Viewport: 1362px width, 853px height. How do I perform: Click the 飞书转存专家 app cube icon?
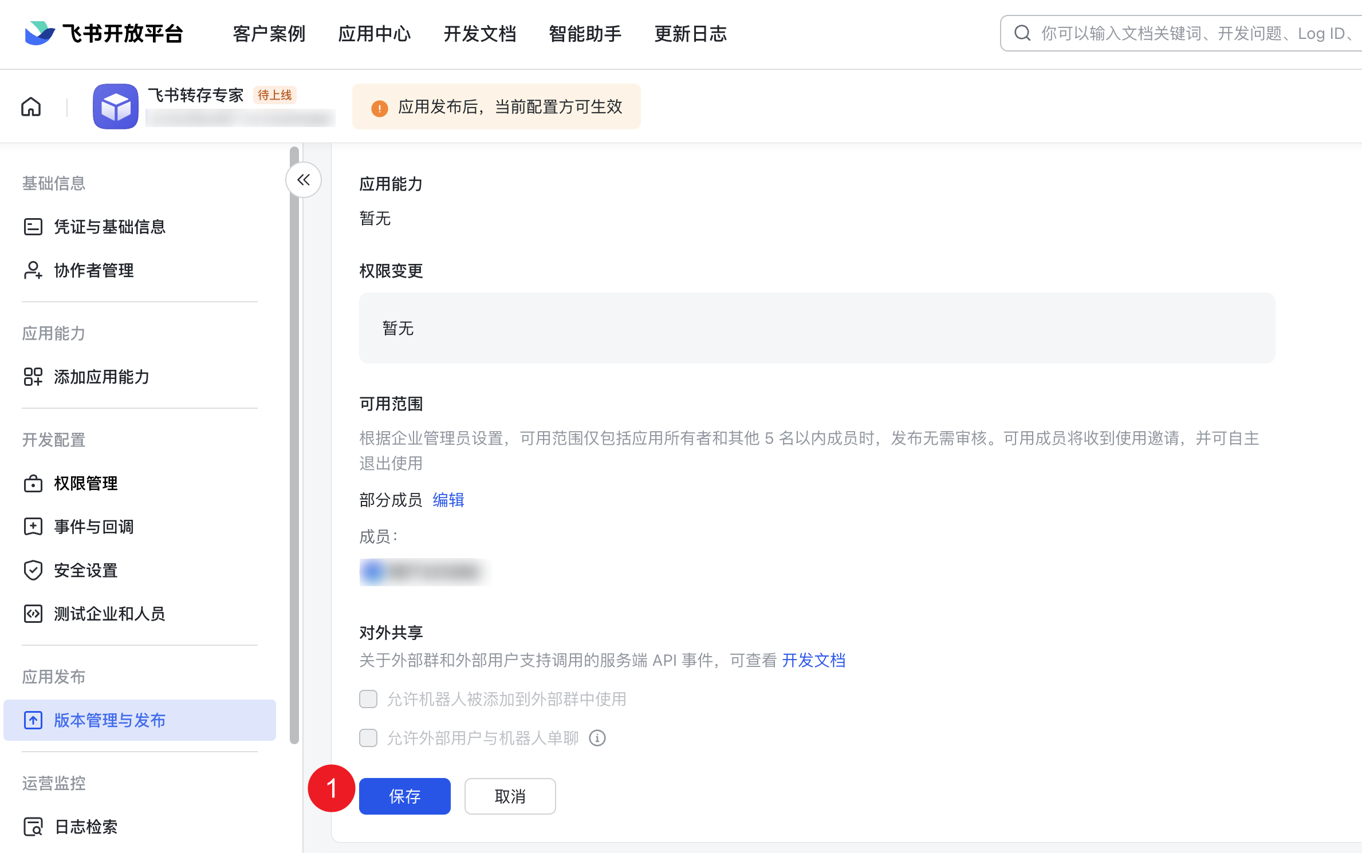pos(116,106)
